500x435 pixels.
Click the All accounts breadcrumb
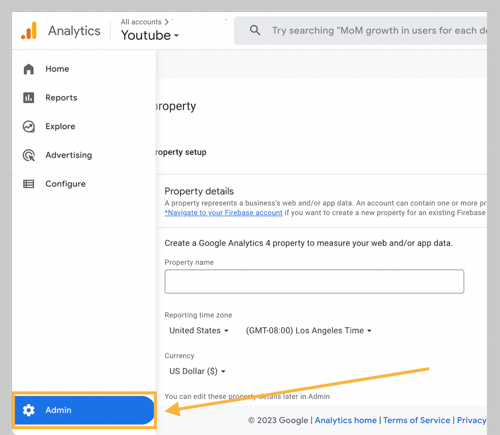pos(141,22)
